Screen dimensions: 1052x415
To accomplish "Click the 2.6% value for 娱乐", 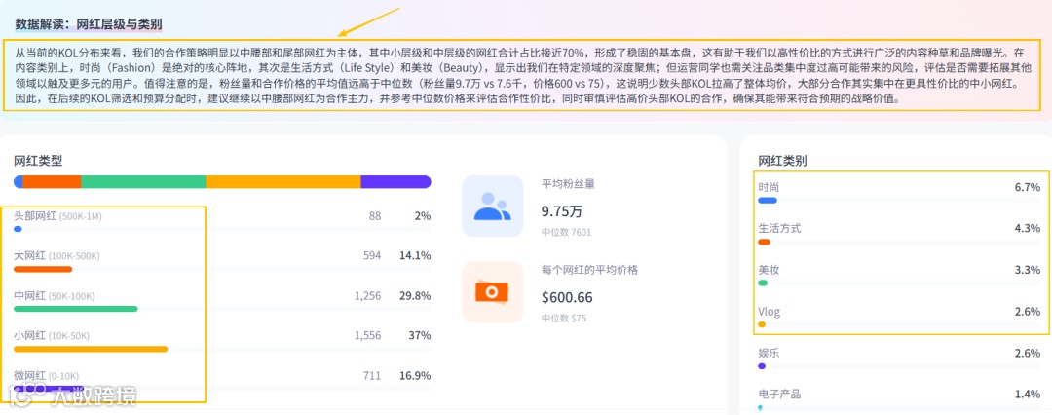I will (1028, 354).
